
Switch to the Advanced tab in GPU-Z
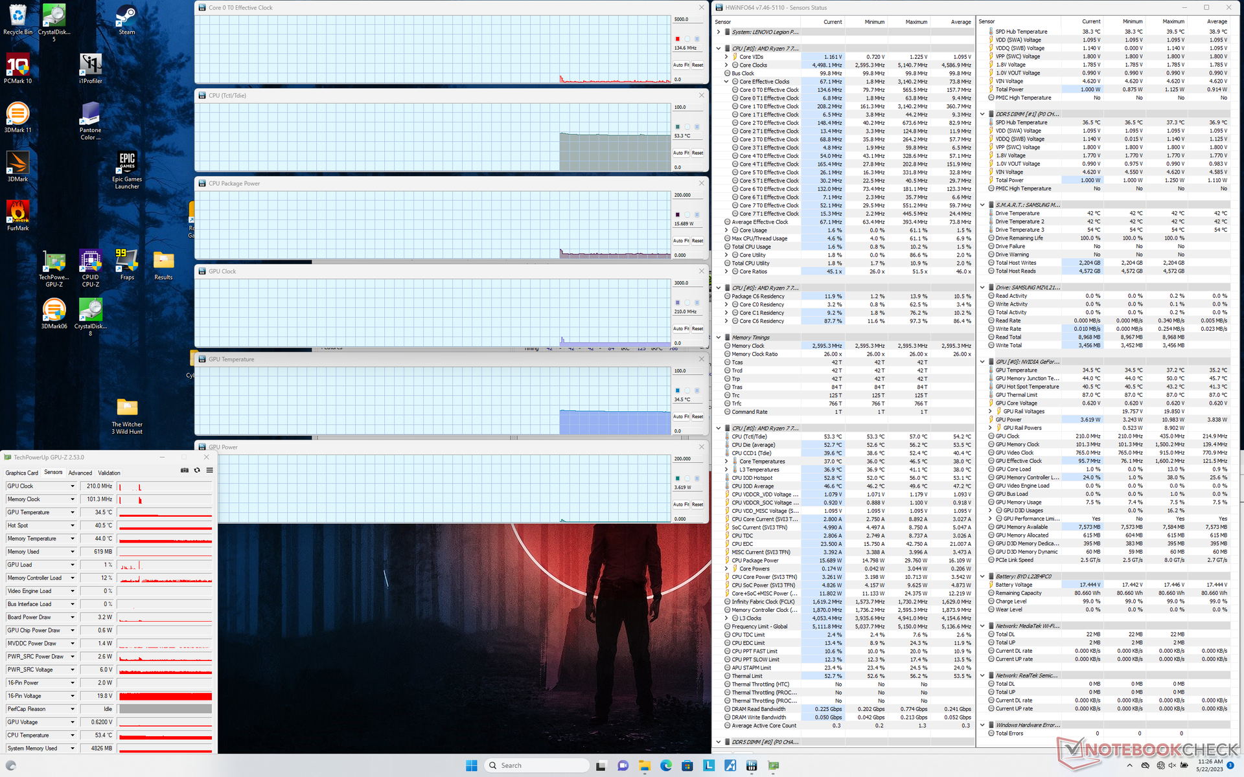(80, 473)
